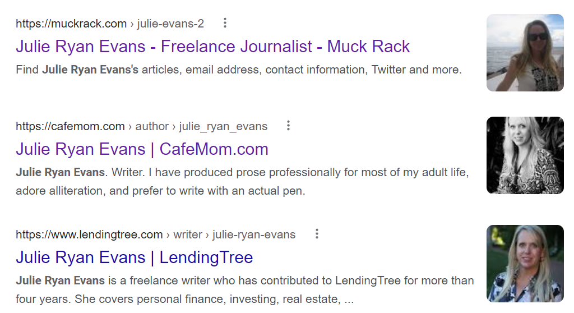Click the https://www.lendingtree.com URL text
574x313 pixels.
point(89,234)
